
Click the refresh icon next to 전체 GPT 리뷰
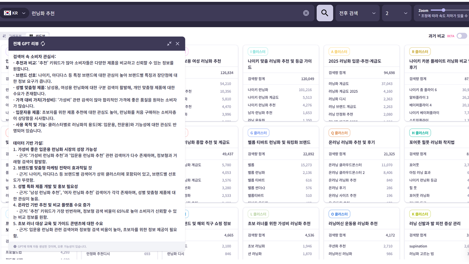(43, 43)
